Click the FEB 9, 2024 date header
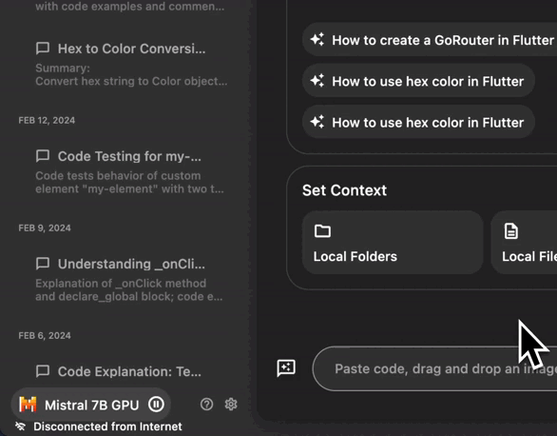Screen dimensions: 557x436 pyautogui.click(x=45, y=228)
